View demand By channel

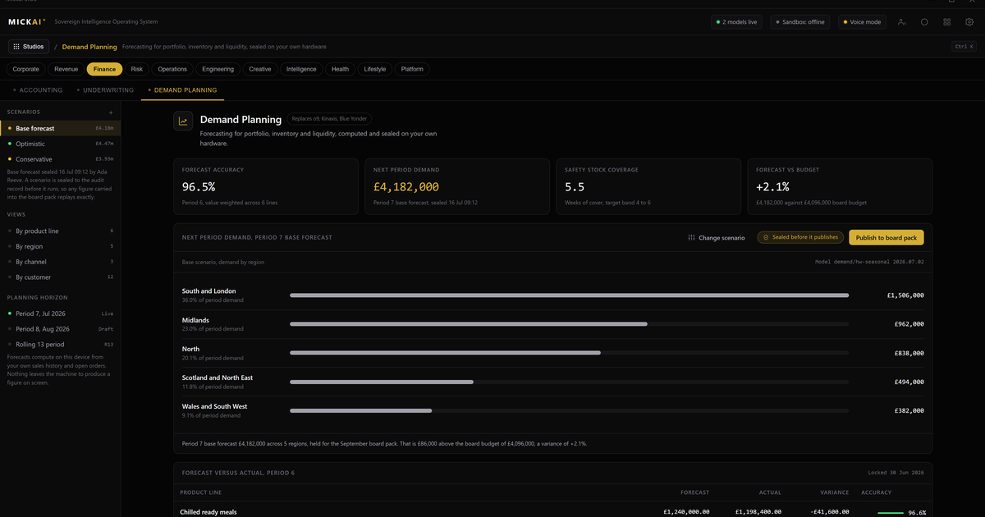[x=60, y=262]
